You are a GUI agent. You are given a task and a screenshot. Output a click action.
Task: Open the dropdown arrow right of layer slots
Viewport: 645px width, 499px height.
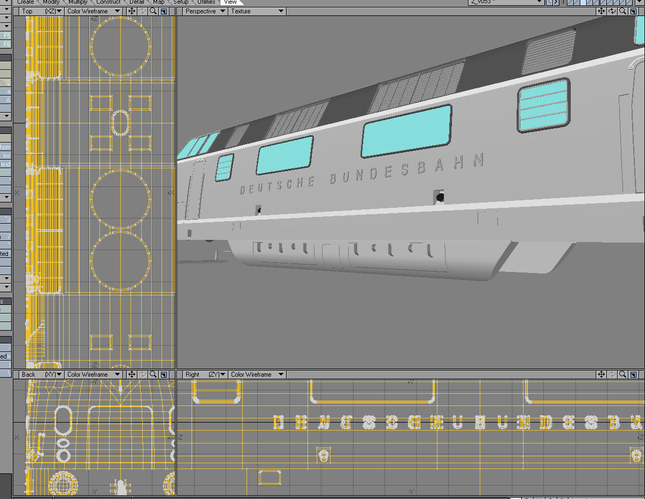pyautogui.click(x=640, y=2)
